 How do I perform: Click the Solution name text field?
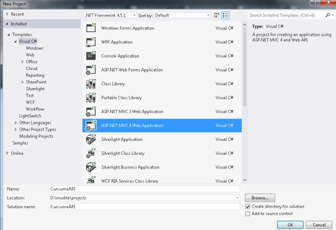[x=144, y=207]
